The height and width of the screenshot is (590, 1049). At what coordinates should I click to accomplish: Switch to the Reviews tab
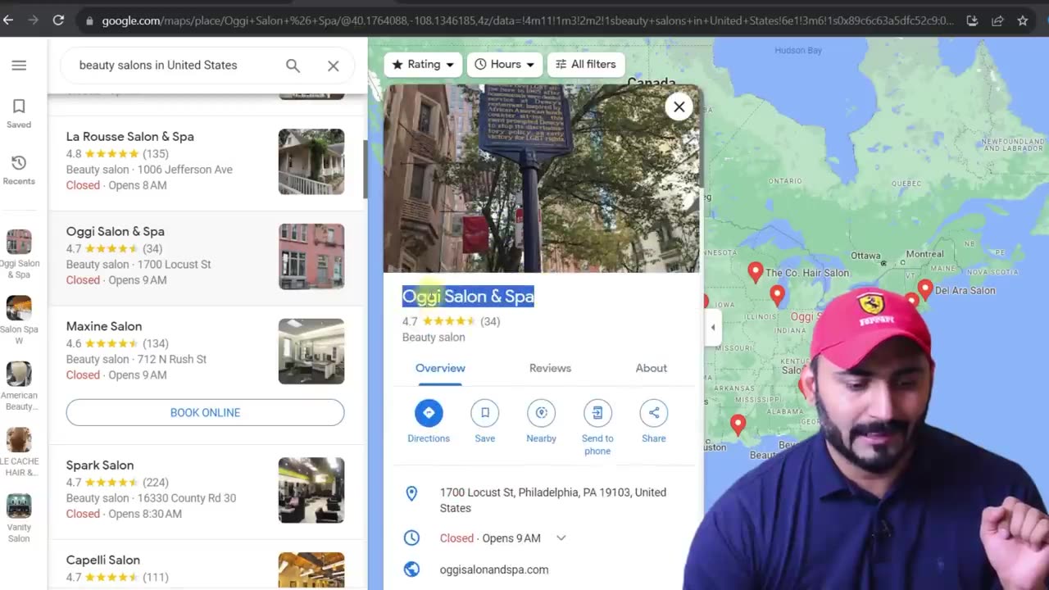(x=550, y=368)
